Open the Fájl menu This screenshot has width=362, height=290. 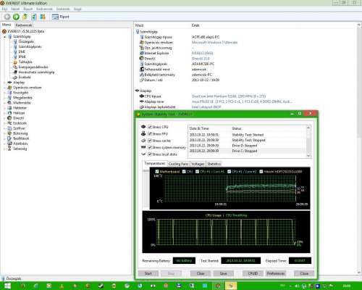pyautogui.click(x=4, y=9)
